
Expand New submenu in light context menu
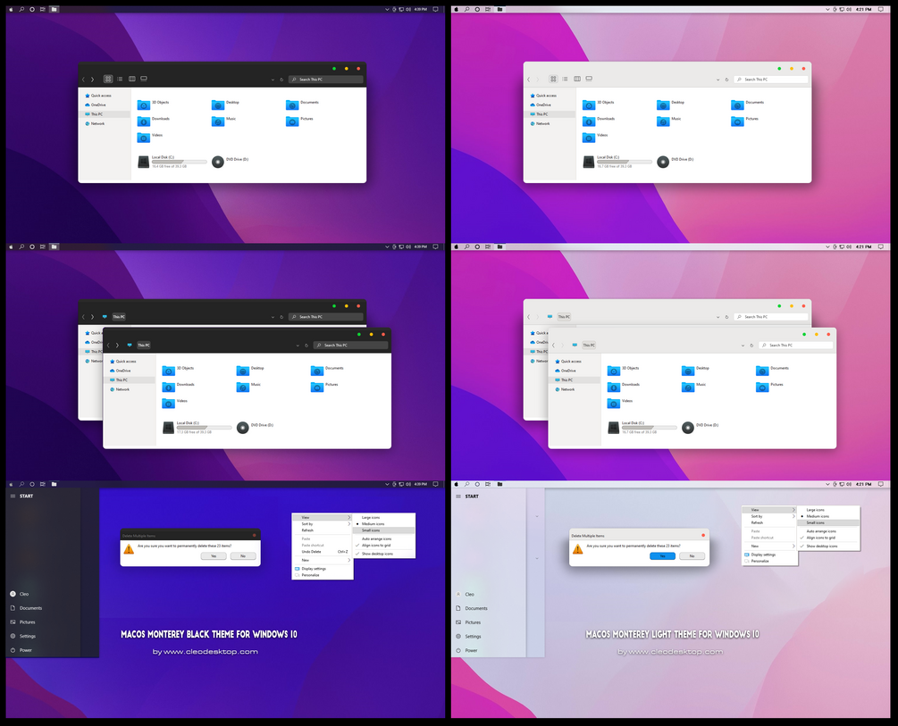coord(769,546)
